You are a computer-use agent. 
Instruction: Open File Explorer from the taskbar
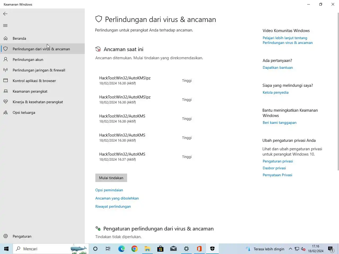click(147, 249)
